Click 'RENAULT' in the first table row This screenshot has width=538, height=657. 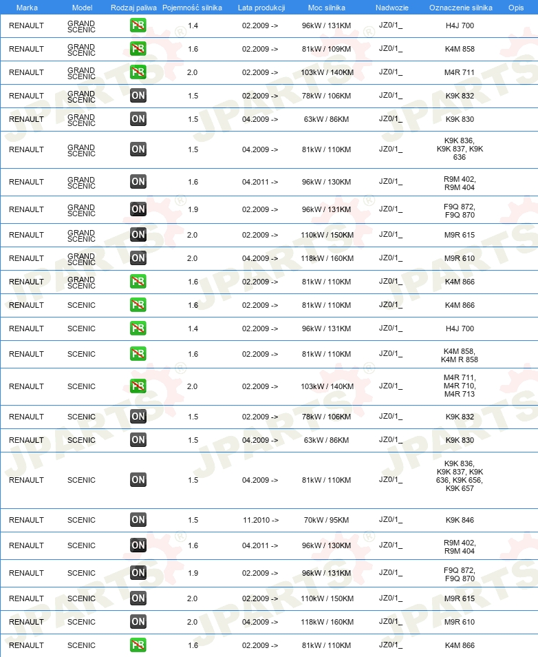26,25
